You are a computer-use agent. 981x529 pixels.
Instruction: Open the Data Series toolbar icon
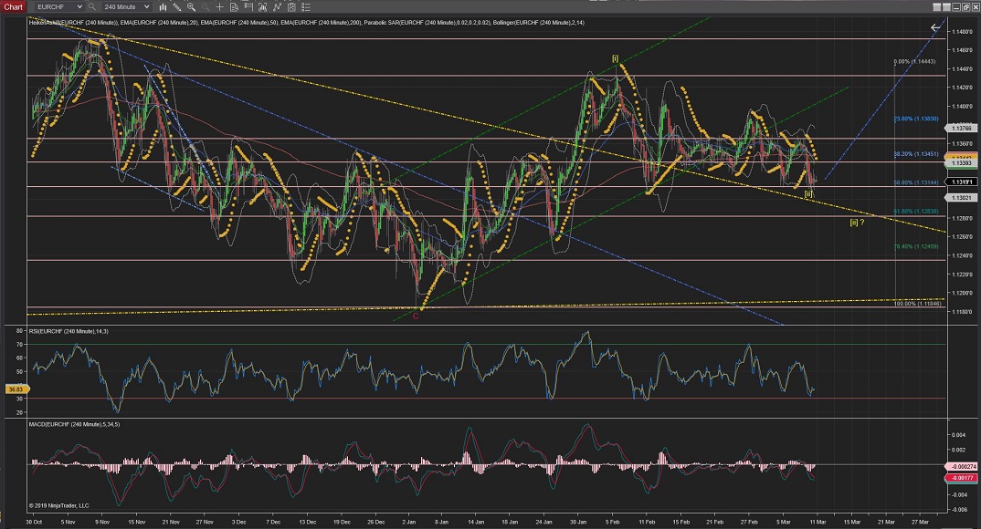(x=263, y=7)
